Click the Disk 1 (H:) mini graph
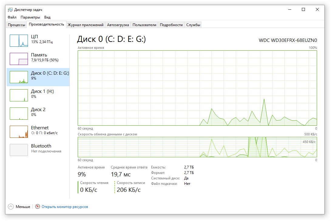Screen dimensions: 331x221 [19, 95]
